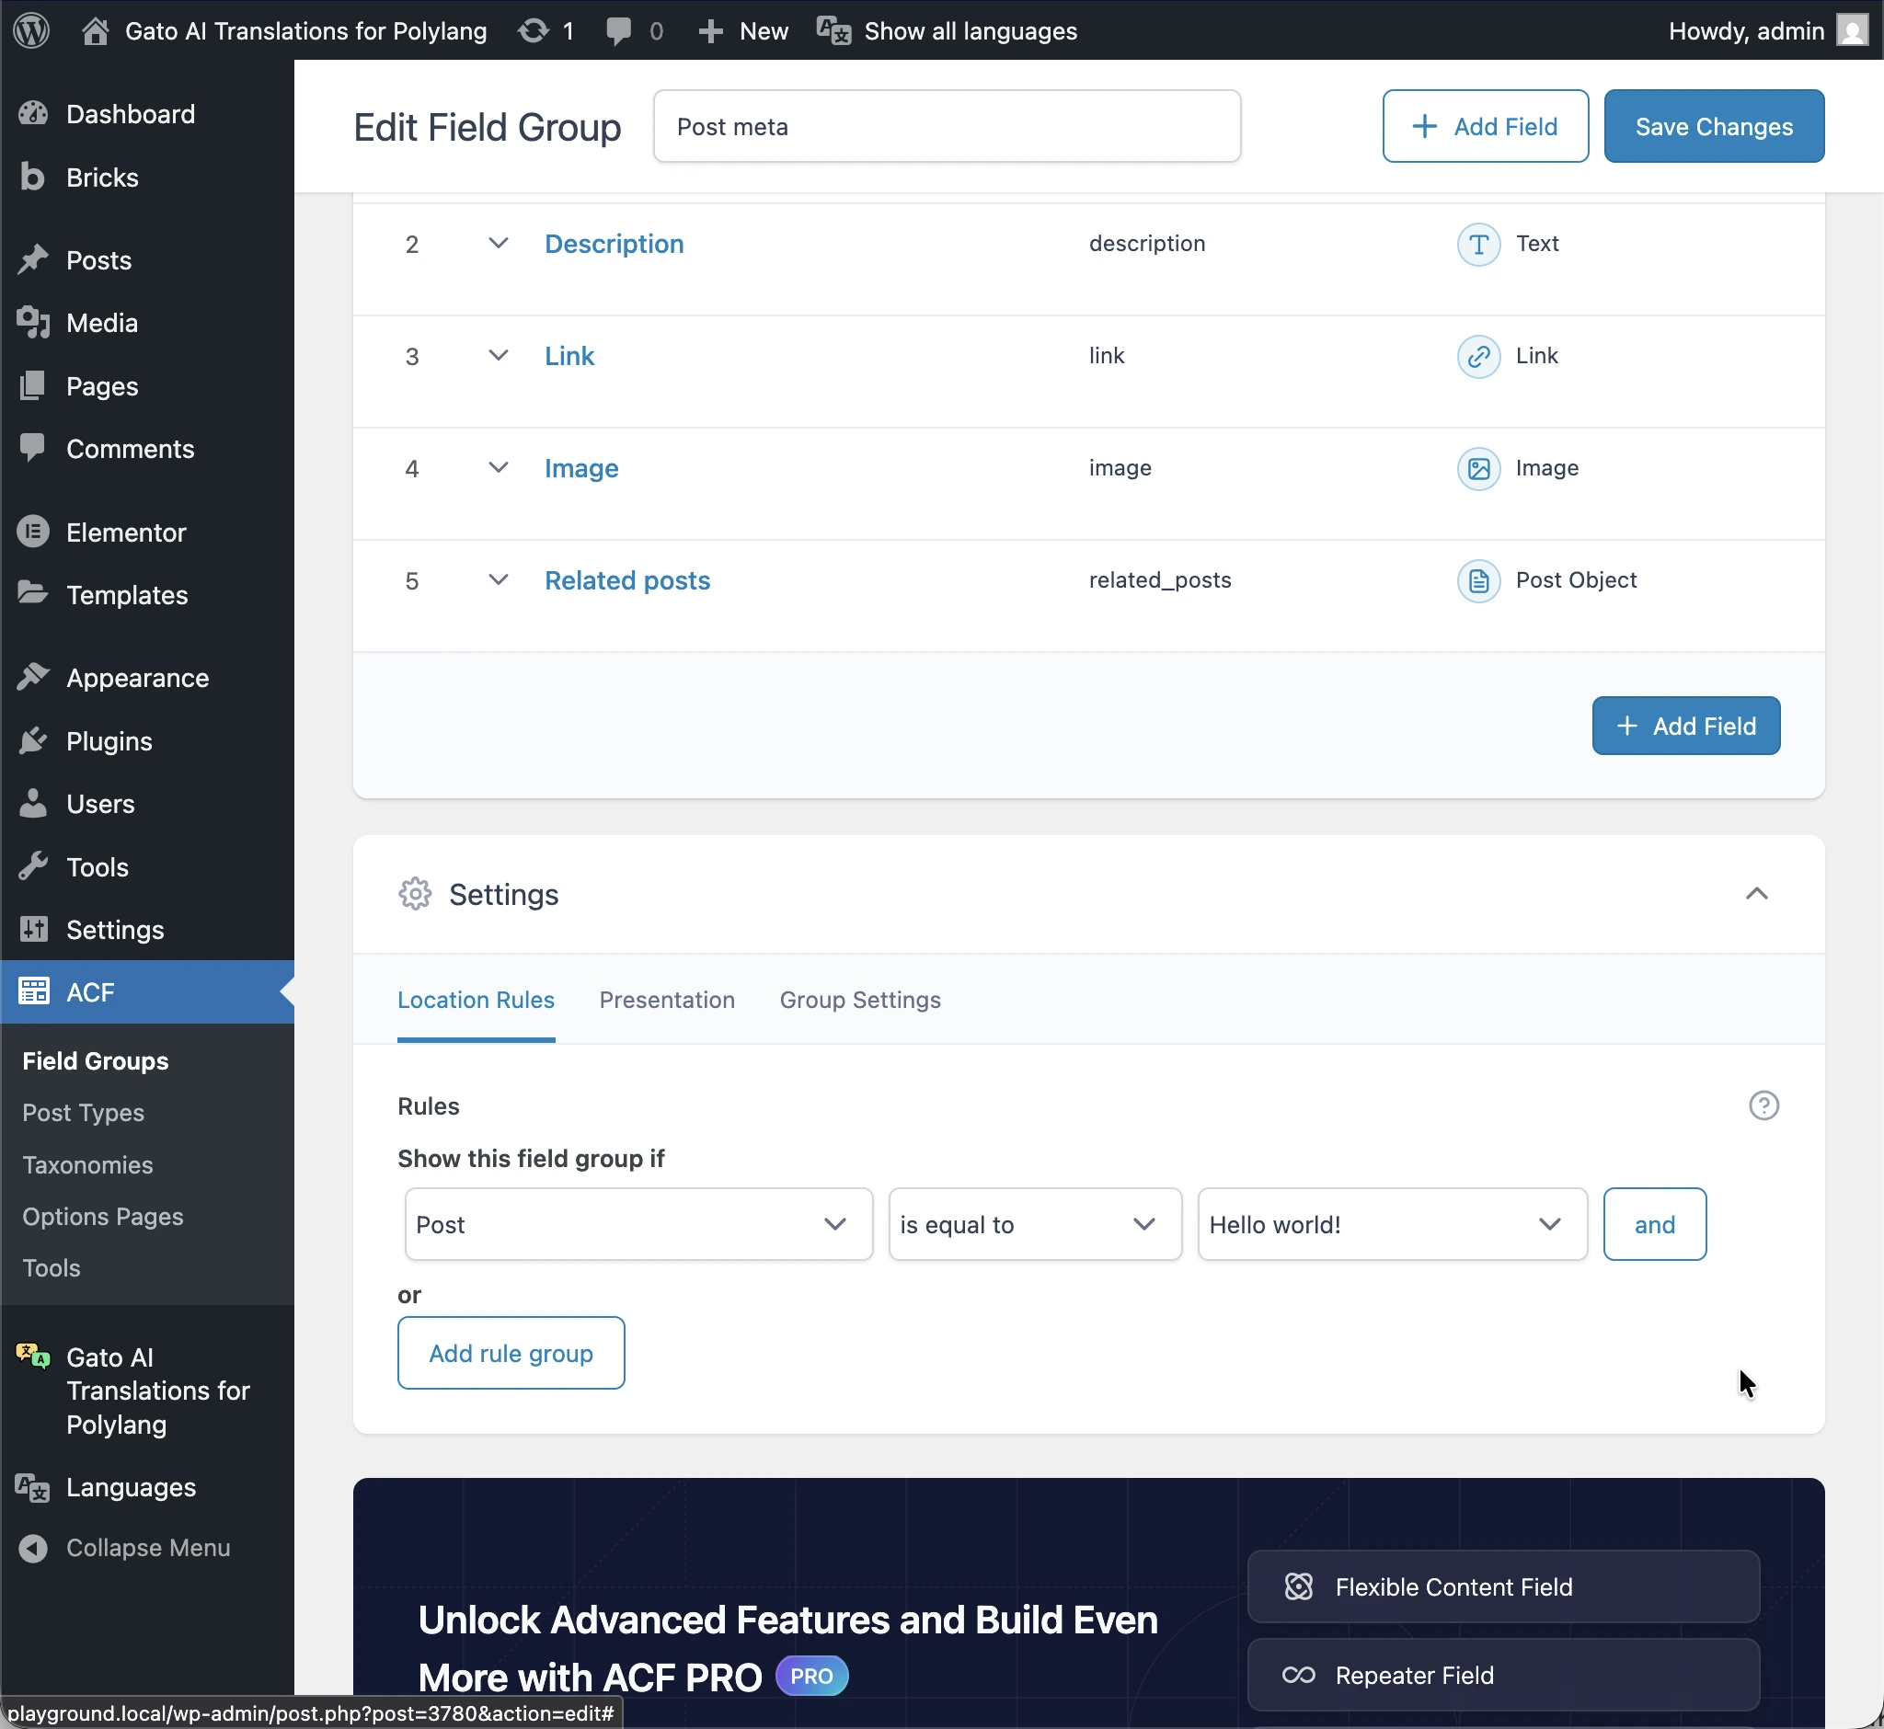Click the WordPress logo in admin bar

coord(31,31)
